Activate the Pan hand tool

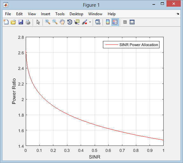[62, 22]
